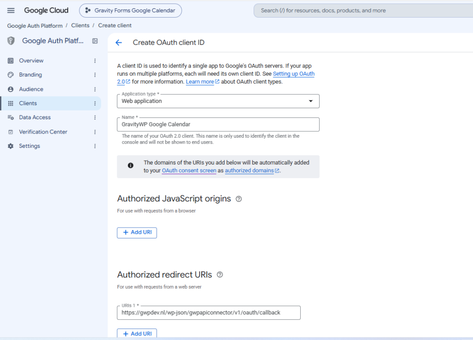Go back using the arrow icon
473x340 pixels.
tap(119, 42)
